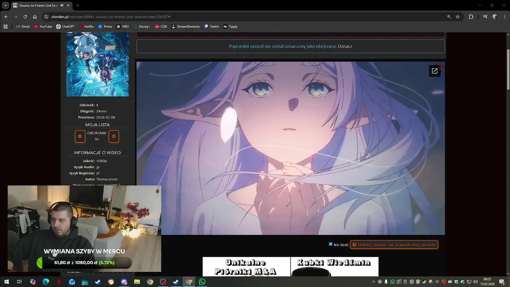The height and width of the screenshot is (287, 510).
Task: Open network status tray icon
Action: [x=469, y=282]
